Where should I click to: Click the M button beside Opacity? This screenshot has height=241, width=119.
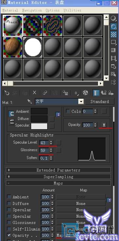104,125
